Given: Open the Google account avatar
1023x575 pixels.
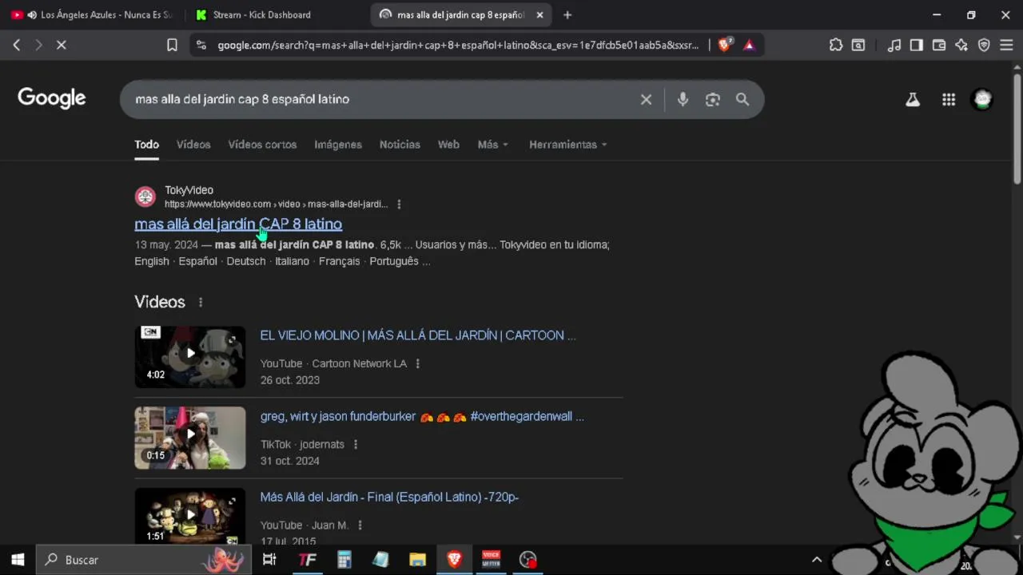Looking at the screenshot, I should (982, 100).
